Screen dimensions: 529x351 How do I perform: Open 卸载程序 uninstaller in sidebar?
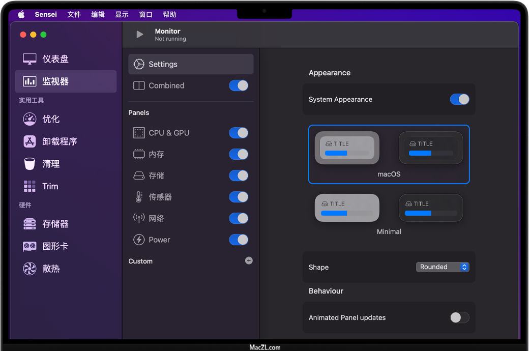(59, 141)
